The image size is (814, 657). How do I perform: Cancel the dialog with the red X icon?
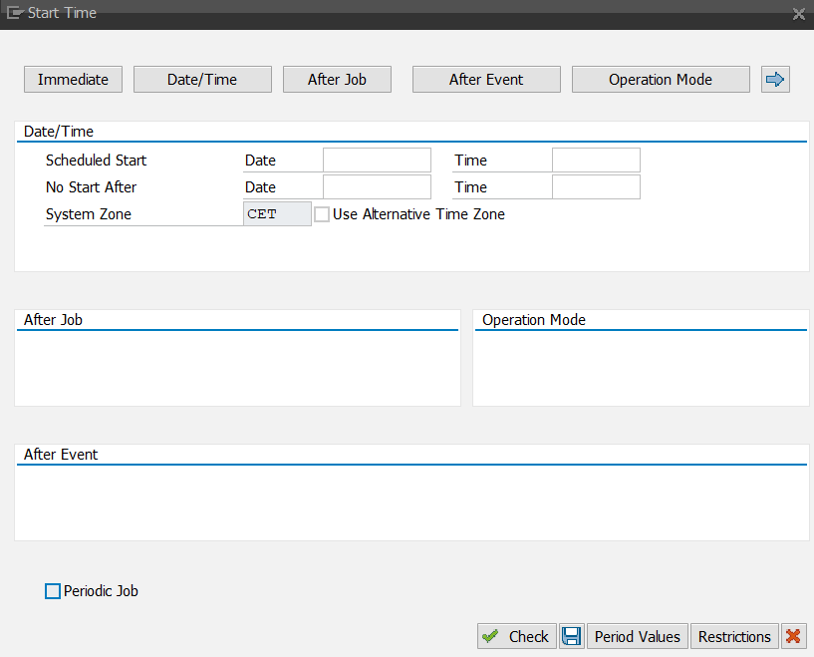pyautogui.click(x=793, y=636)
